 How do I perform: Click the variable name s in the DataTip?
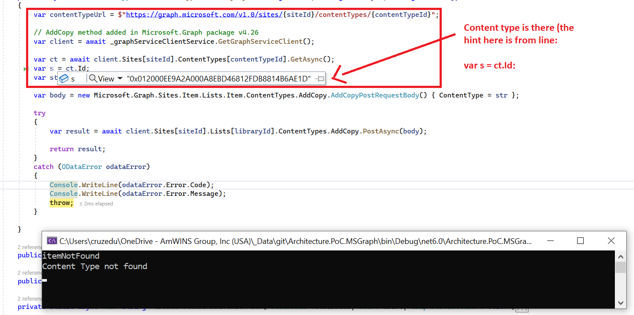[x=72, y=78]
